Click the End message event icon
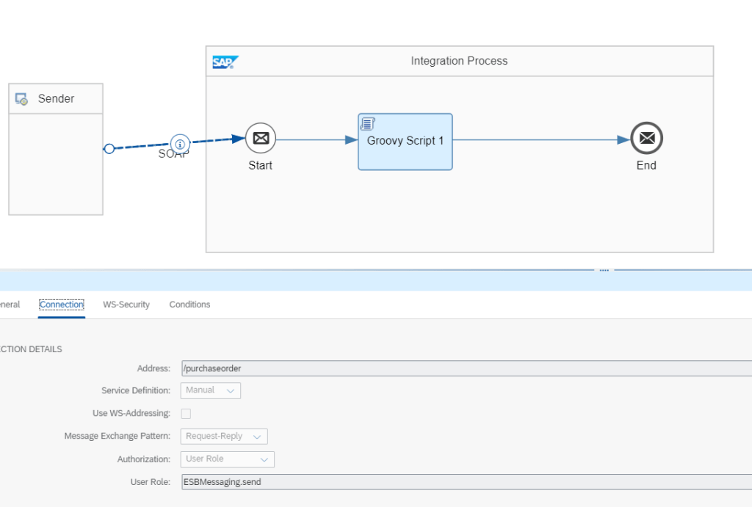752x507 pixels. click(x=646, y=138)
